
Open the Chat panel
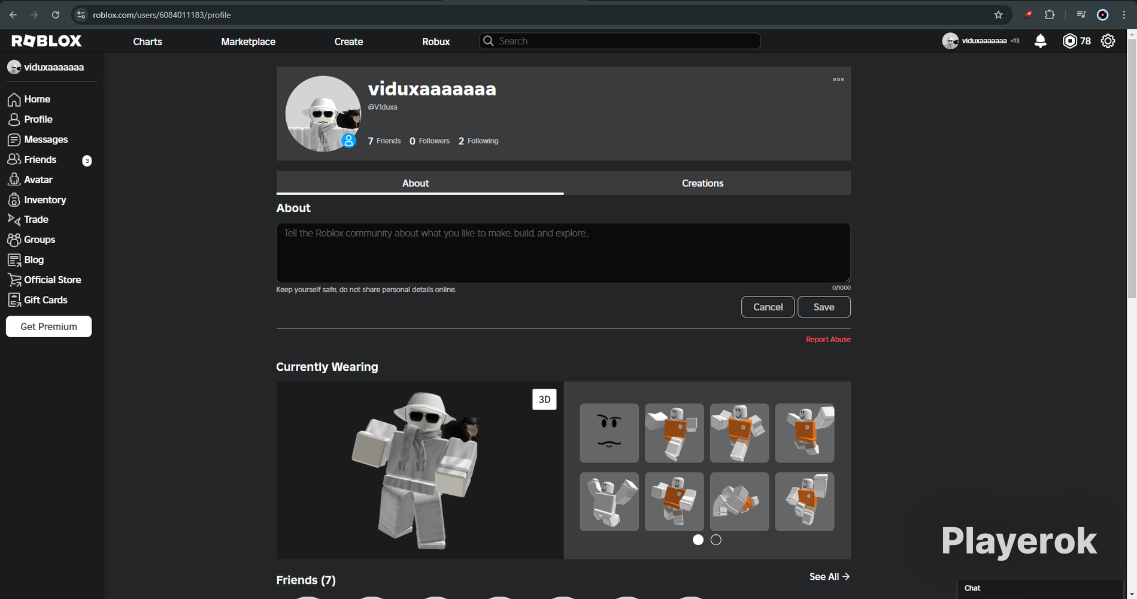(1040, 588)
